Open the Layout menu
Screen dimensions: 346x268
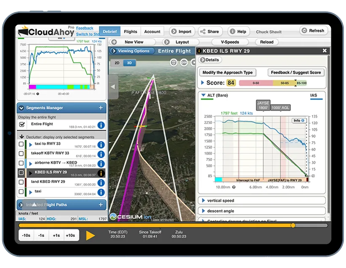click(x=181, y=42)
